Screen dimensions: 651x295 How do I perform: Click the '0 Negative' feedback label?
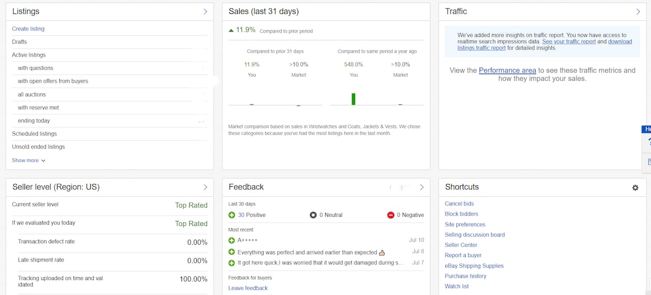410,215
